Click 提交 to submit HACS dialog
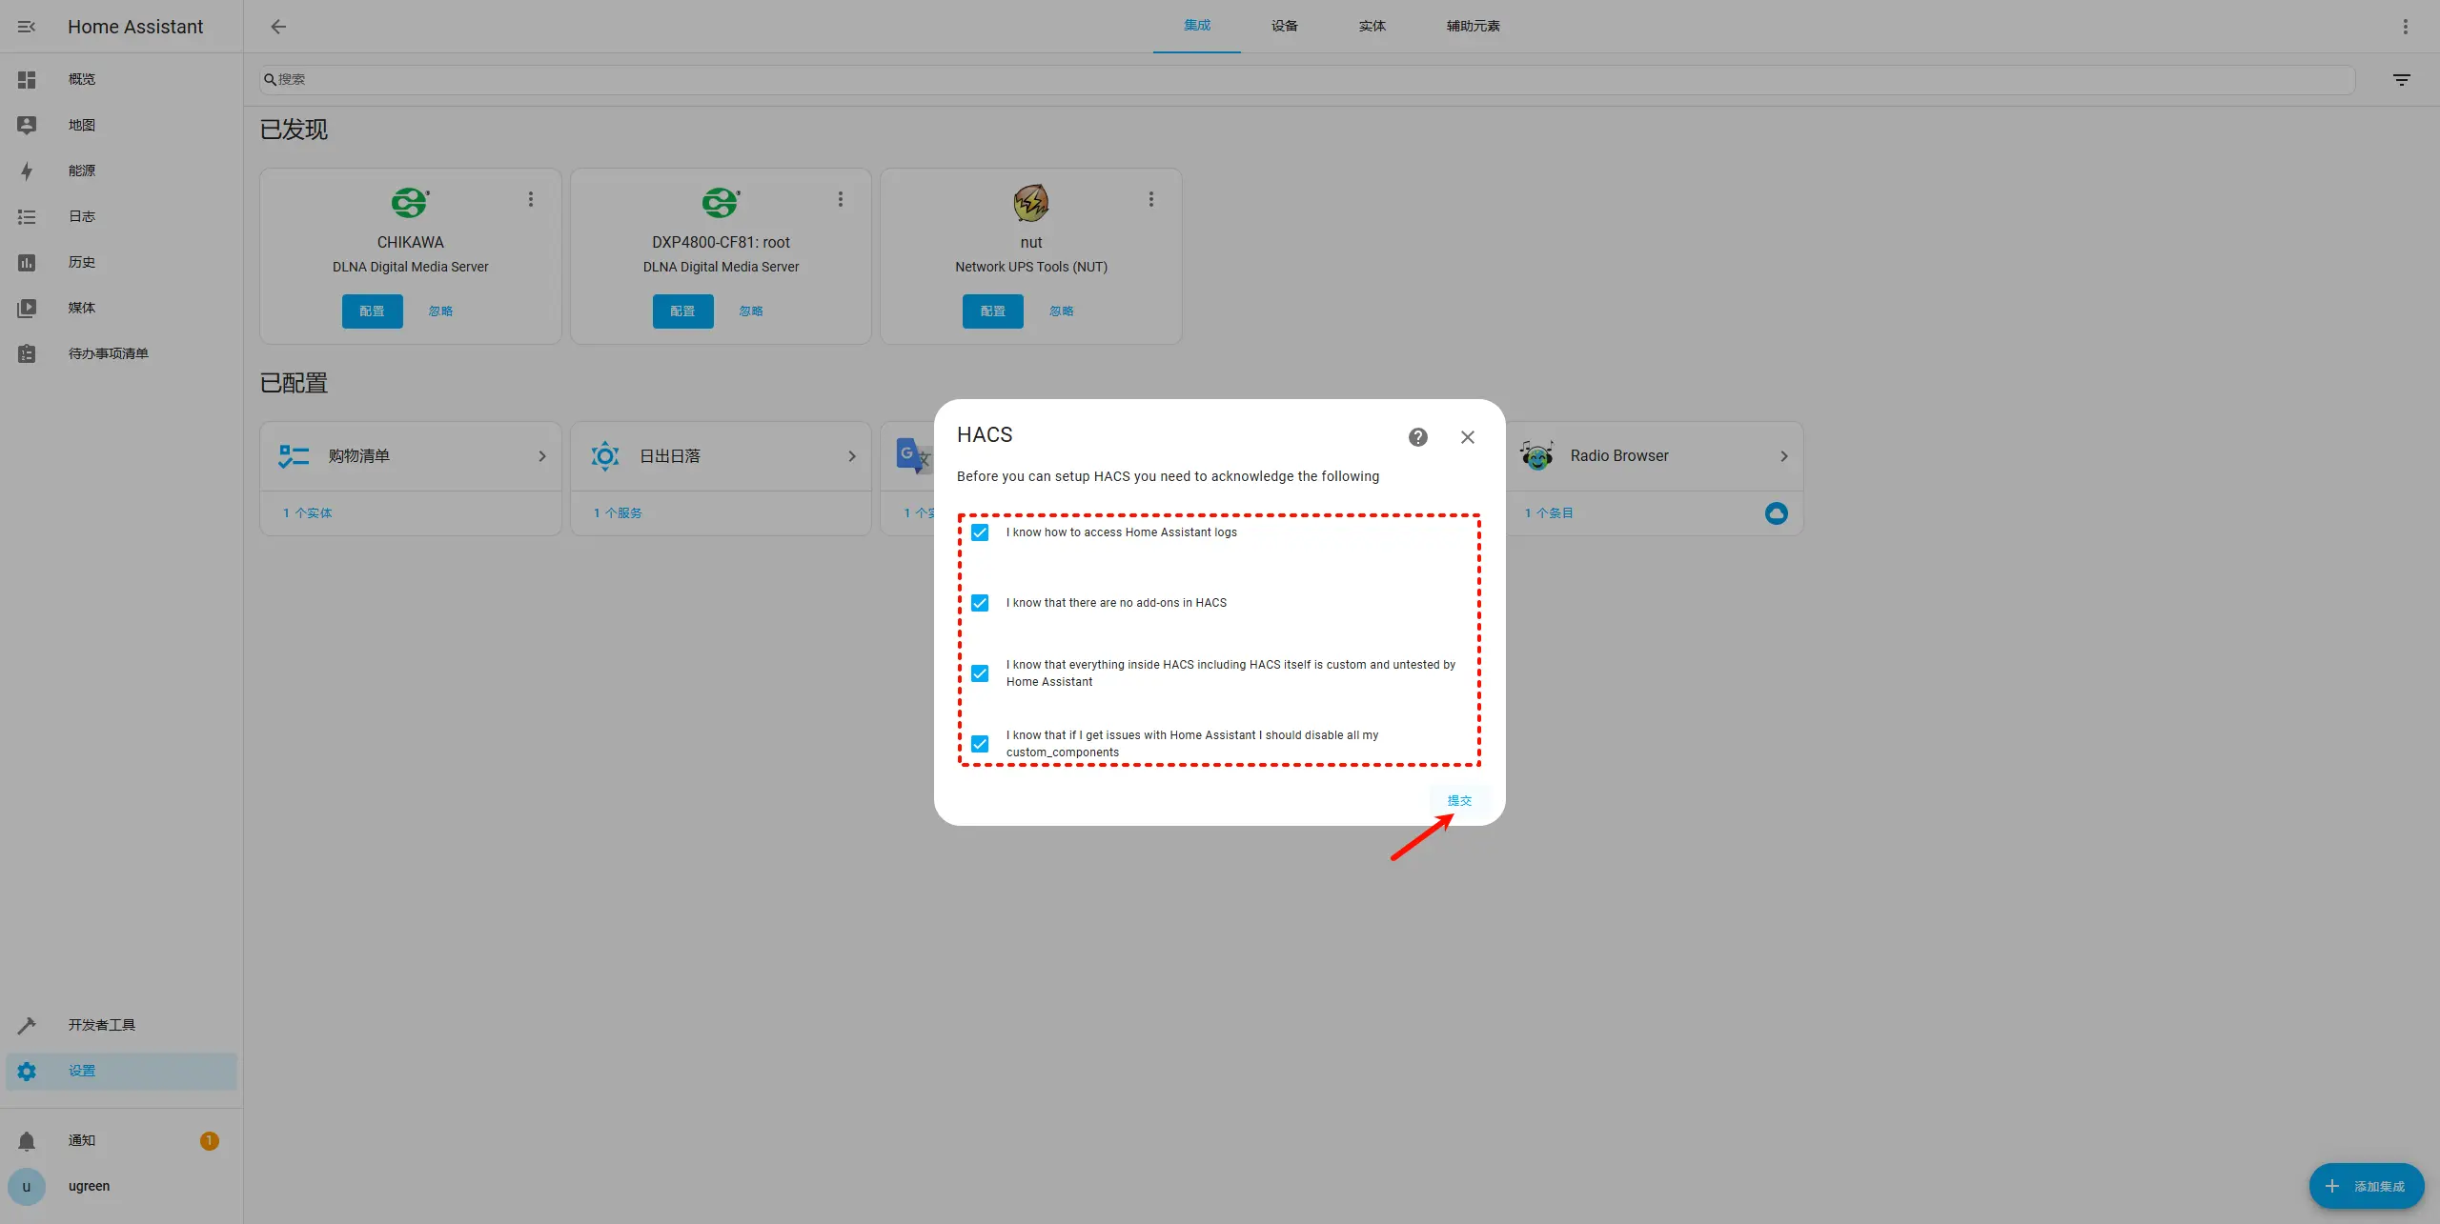2440x1224 pixels. point(1459,801)
